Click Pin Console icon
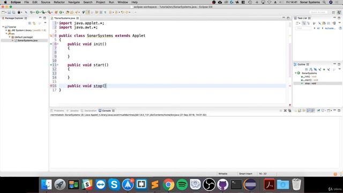Image resolution: width=343 pixels, height=193 pixels. tap(318, 110)
